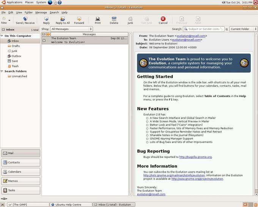
Task: Click the preview pane vertical scrollbar
Action: point(256,114)
